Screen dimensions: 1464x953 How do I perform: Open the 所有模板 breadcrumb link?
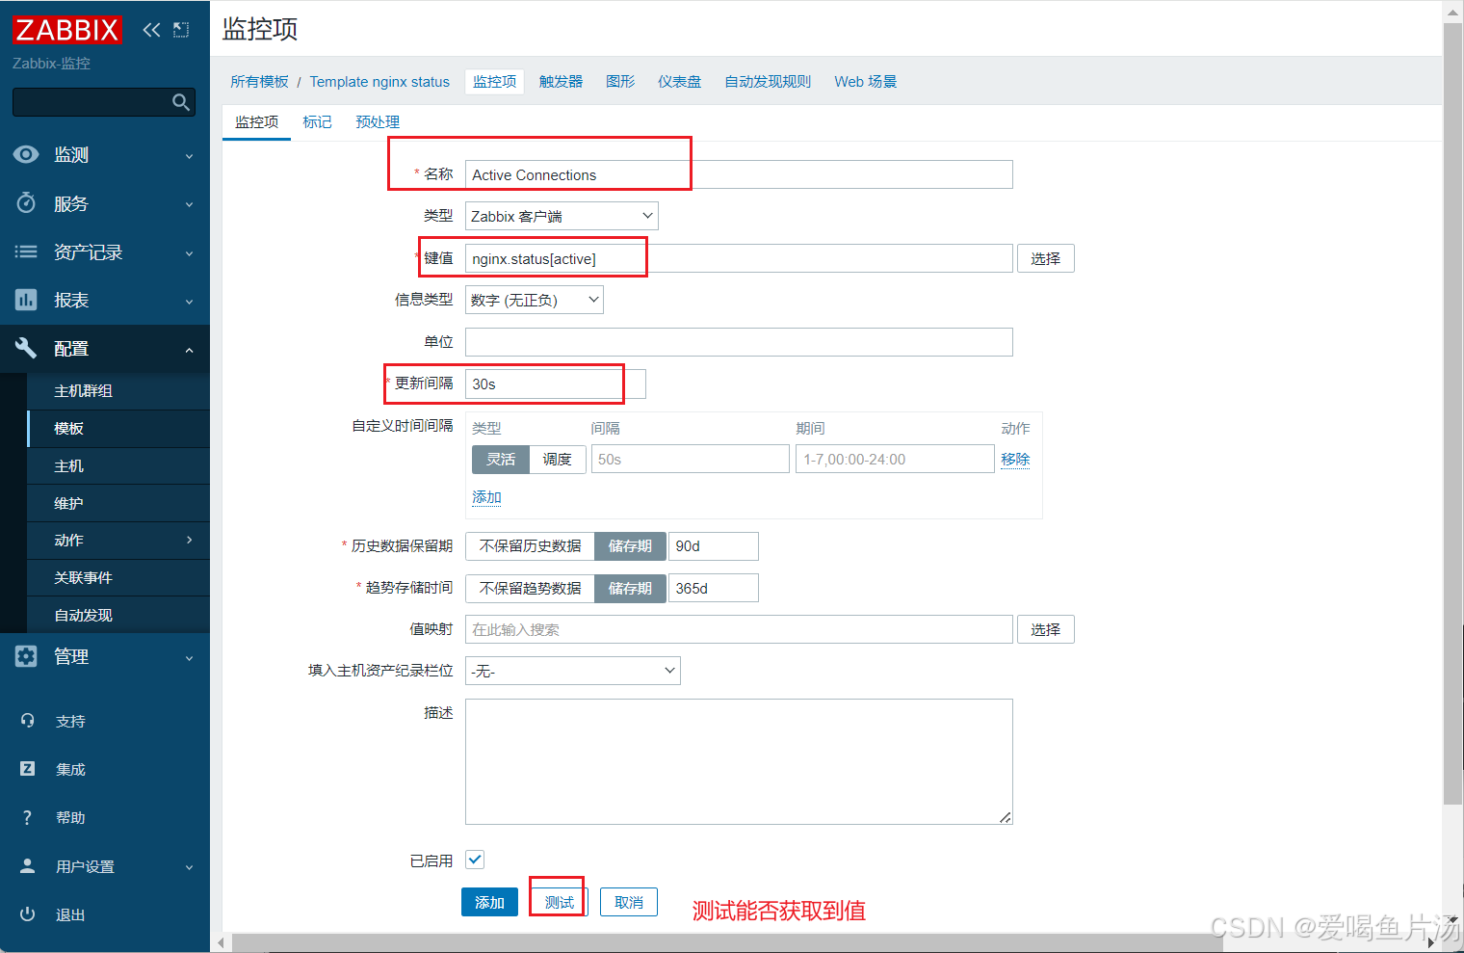[x=259, y=82]
